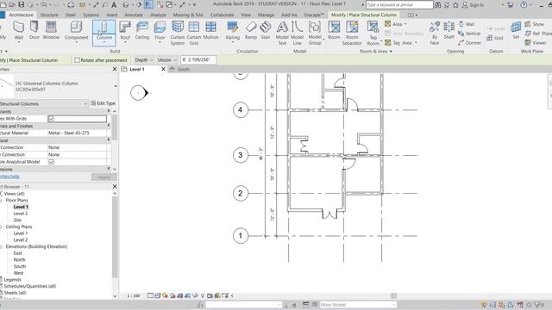Click the project browser scrollbar
Screen dimensions: 552x310
coord(115,238)
